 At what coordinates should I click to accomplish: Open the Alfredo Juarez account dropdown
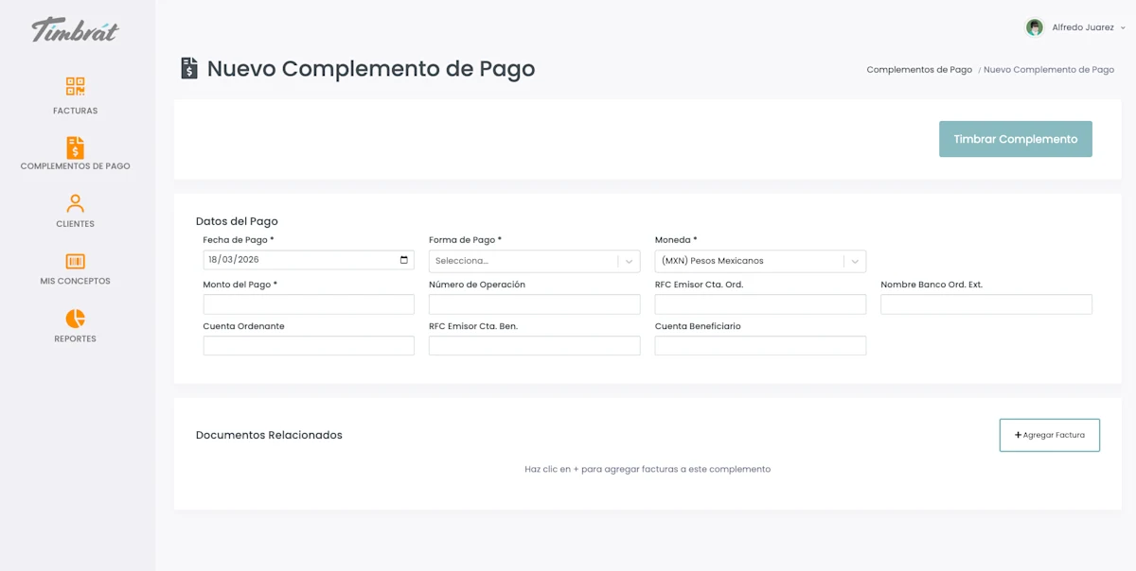click(x=1085, y=26)
